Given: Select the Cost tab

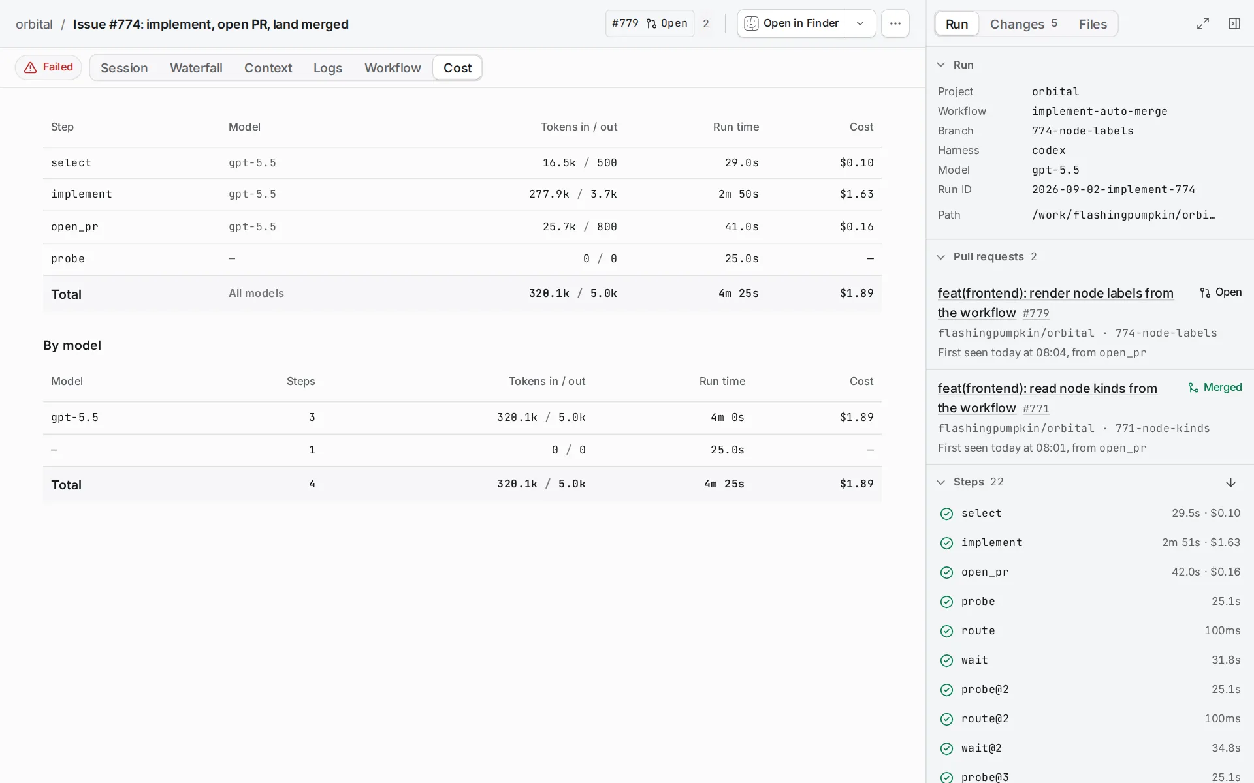Looking at the screenshot, I should pos(457,68).
